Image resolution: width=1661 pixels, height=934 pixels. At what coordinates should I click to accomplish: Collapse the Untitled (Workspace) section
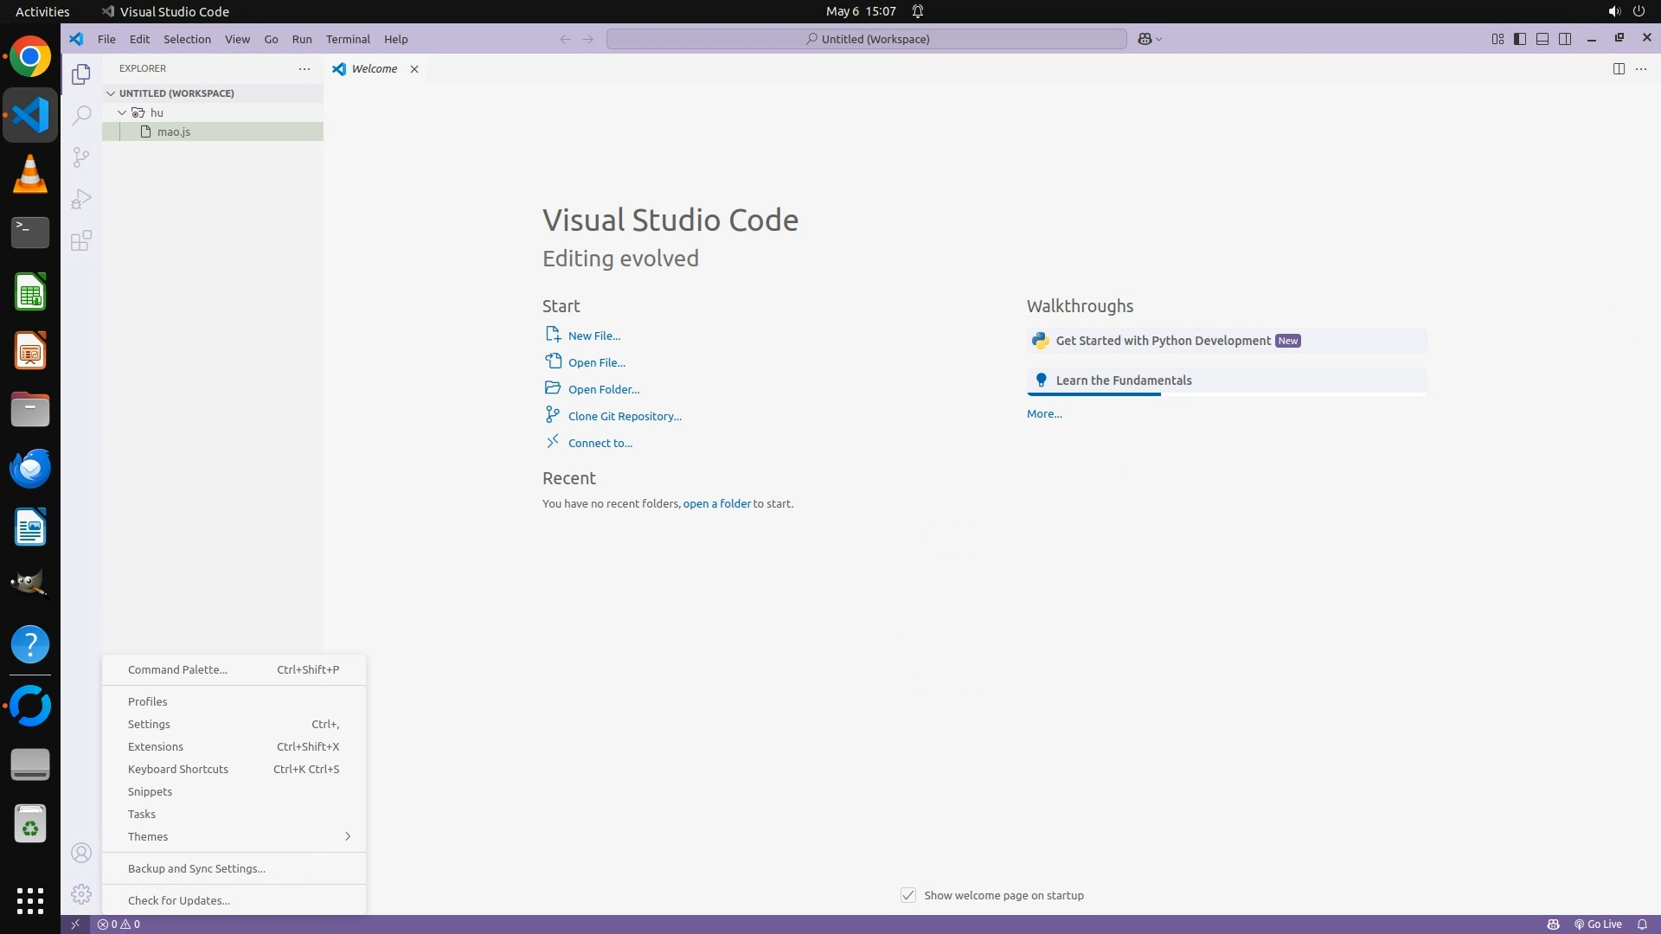[111, 93]
